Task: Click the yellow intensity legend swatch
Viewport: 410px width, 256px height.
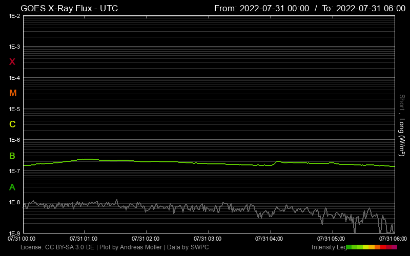Action: 365,247
